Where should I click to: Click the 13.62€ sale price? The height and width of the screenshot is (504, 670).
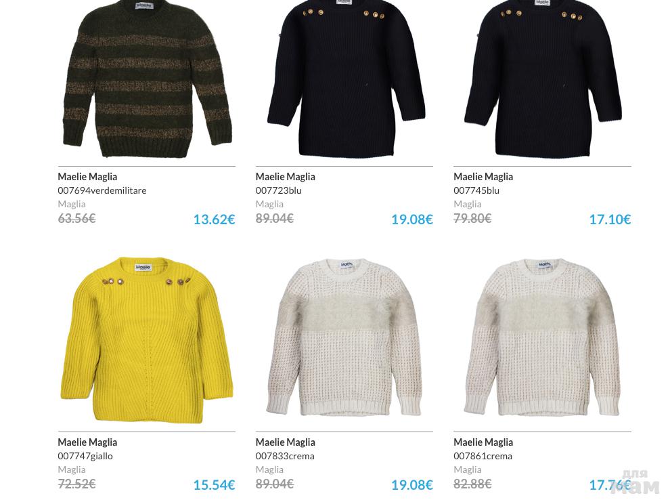214,219
